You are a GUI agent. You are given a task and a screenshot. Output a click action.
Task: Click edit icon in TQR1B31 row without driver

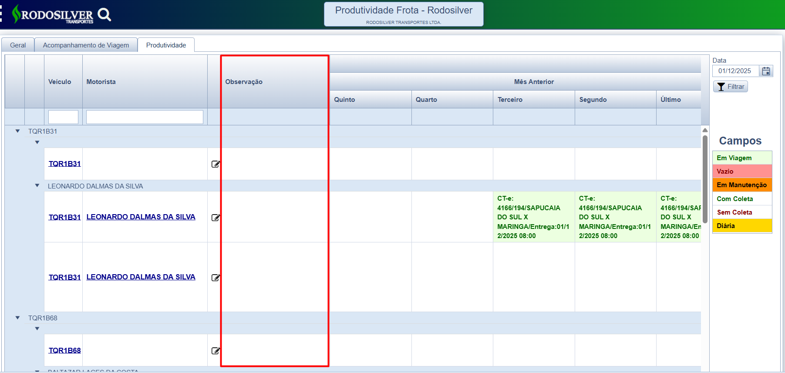click(216, 164)
